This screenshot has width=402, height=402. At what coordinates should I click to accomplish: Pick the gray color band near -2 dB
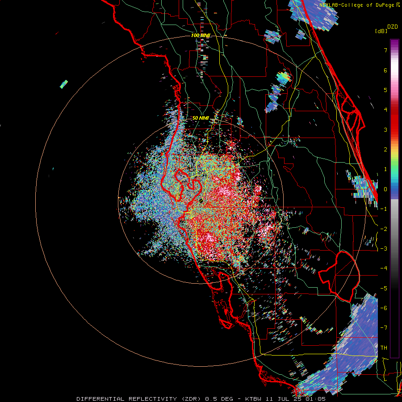click(x=394, y=229)
